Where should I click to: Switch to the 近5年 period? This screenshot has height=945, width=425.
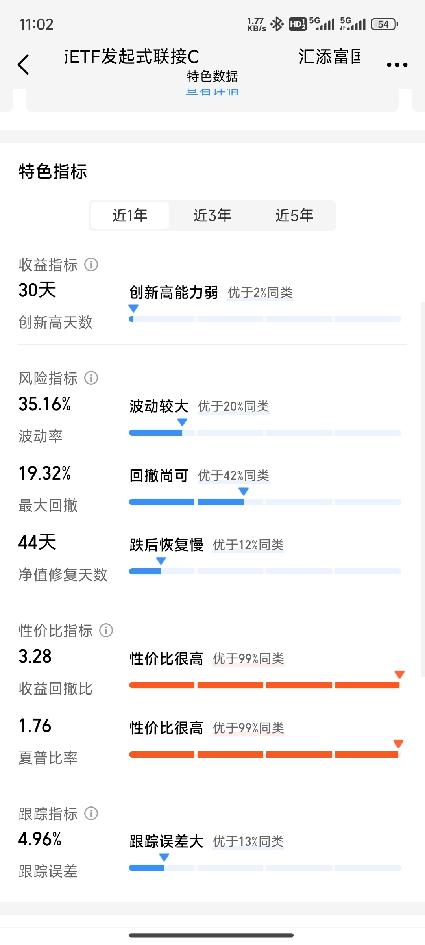294,215
